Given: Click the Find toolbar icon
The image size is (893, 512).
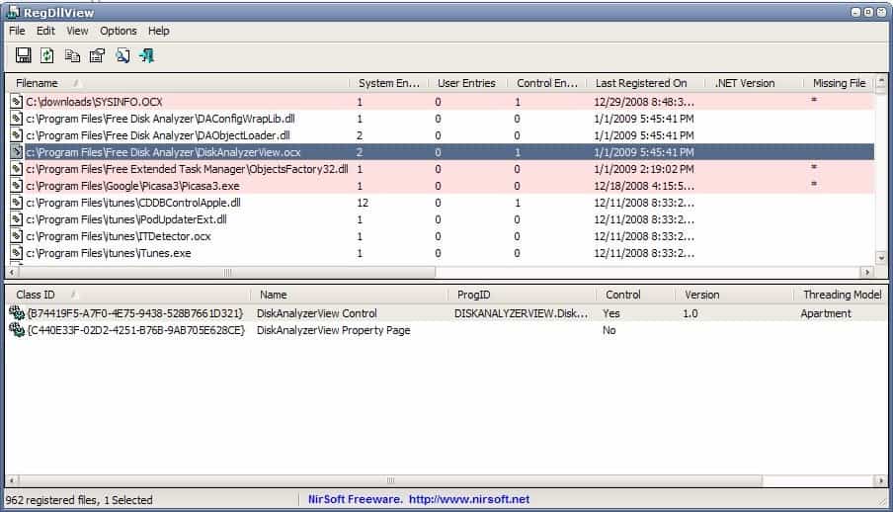Looking at the screenshot, I should click(x=122, y=55).
